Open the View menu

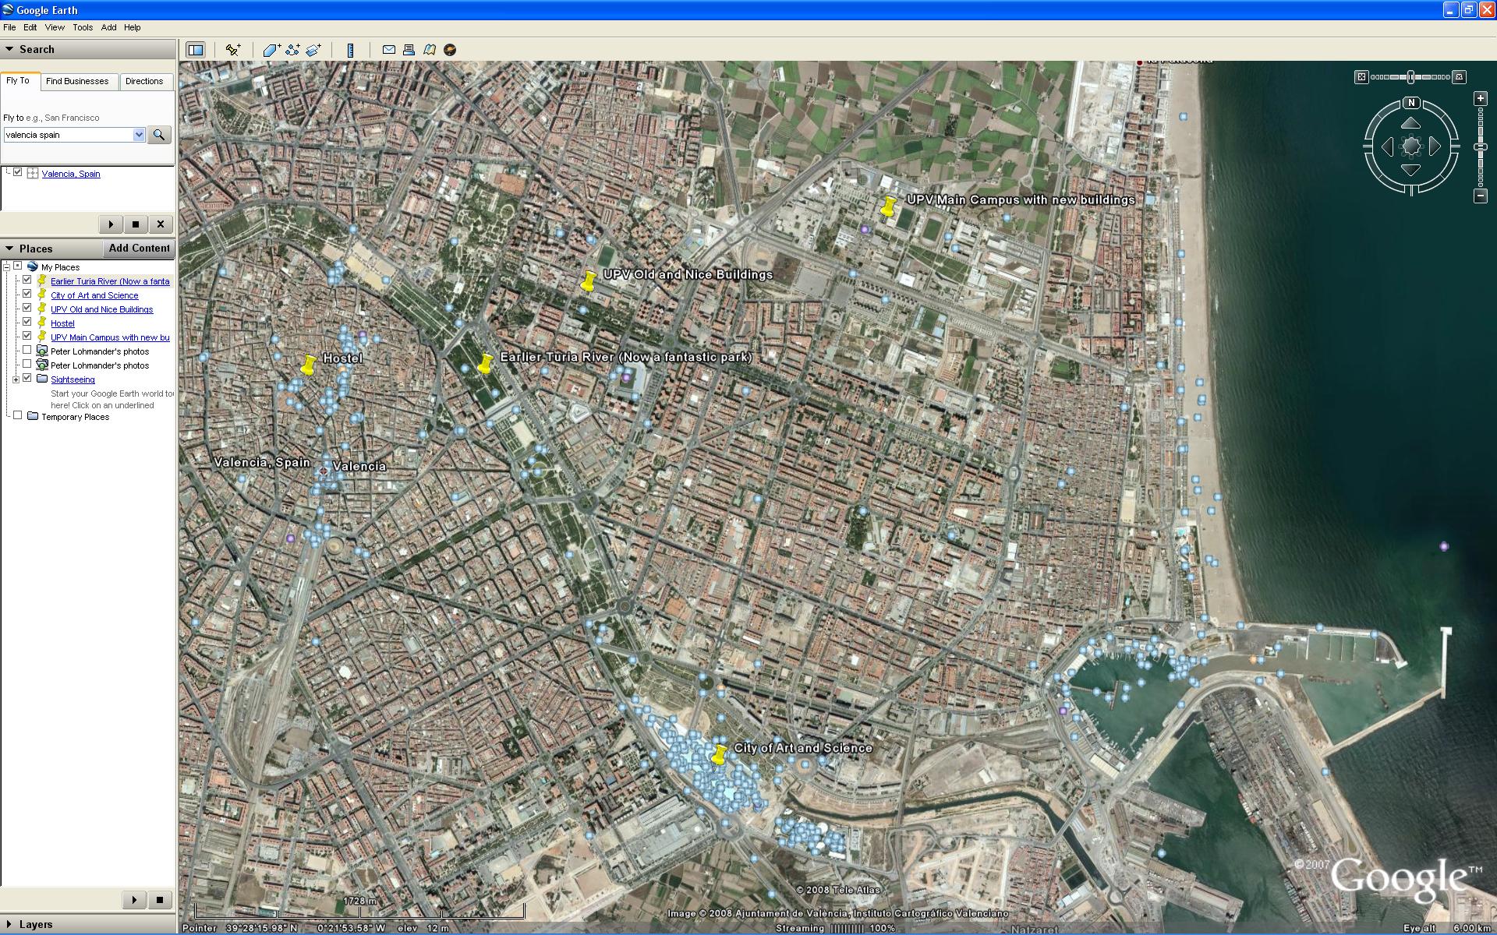[x=55, y=27]
